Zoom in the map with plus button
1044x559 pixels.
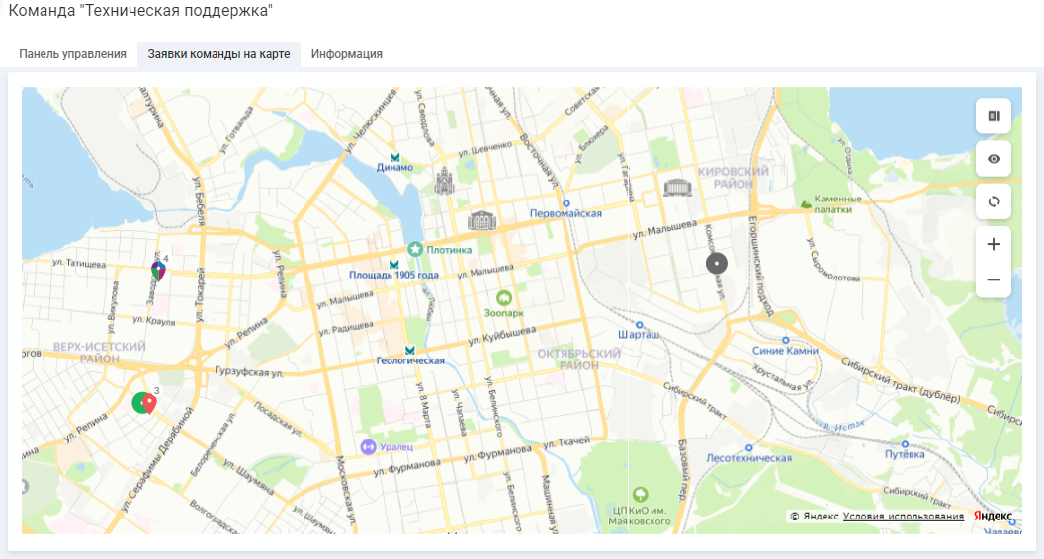point(993,244)
